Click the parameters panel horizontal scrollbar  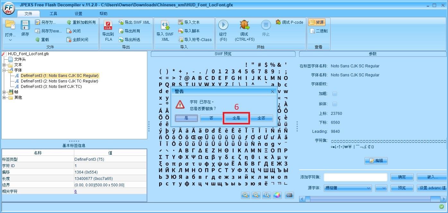[x=373, y=199]
